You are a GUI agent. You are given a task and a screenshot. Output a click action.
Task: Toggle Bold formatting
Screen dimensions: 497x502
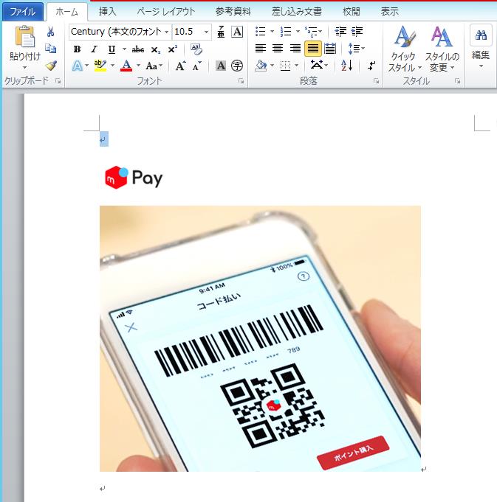click(x=77, y=49)
